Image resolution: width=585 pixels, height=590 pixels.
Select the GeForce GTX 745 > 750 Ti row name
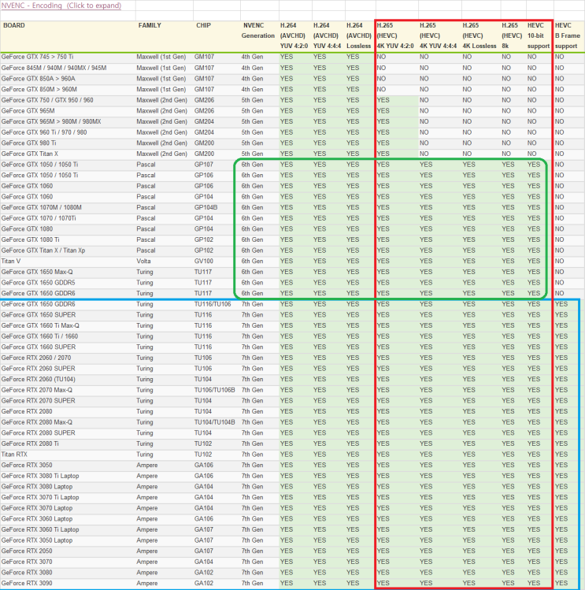point(37,57)
